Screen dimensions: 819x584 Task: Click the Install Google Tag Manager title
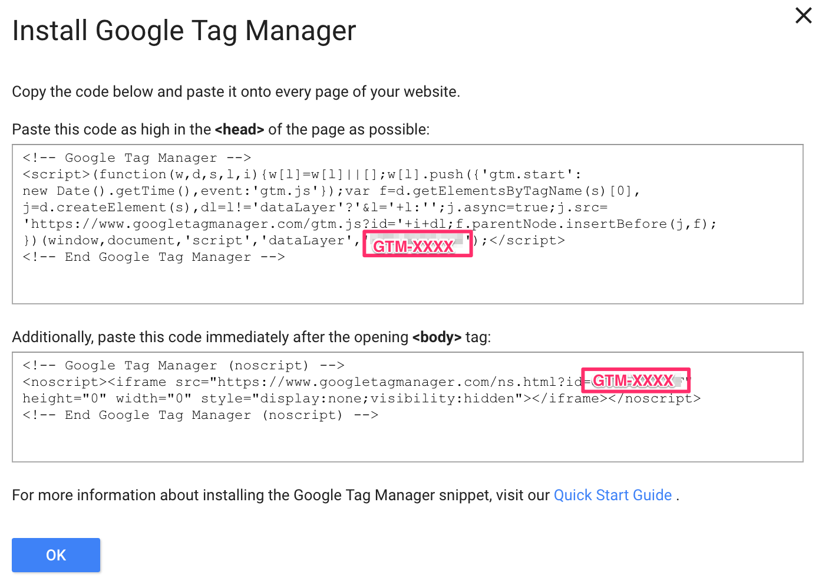tap(184, 30)
